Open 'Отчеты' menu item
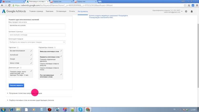The image size is (199, 112). 72,11
